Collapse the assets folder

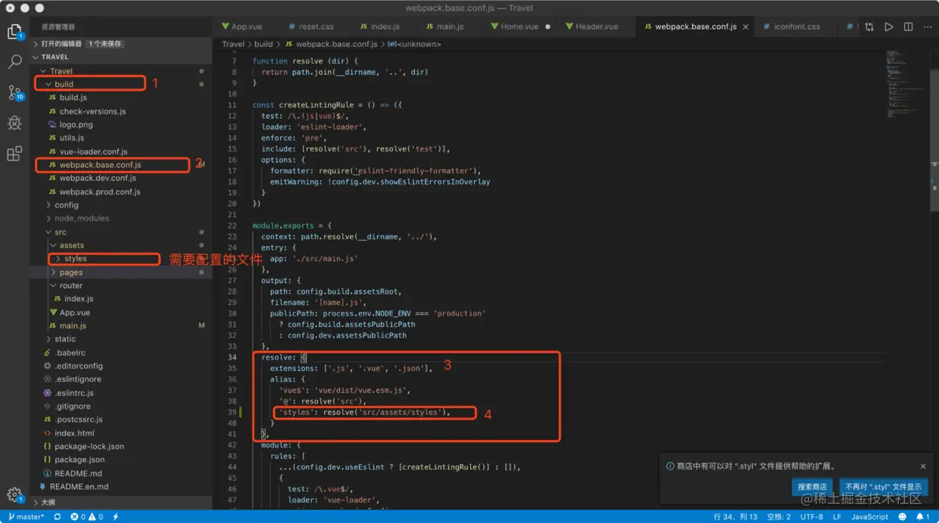coord(71,245)
